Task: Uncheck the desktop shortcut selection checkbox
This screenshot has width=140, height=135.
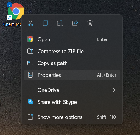Action: pos(10,5)
